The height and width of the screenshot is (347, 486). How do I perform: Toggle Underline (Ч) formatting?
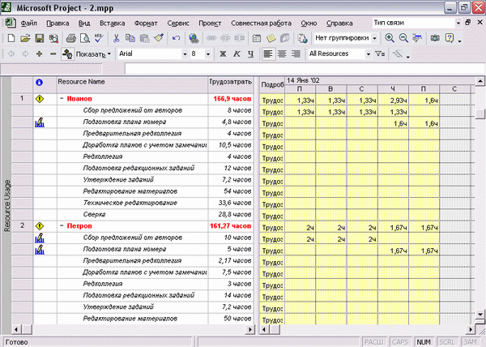pyautogui.click(x=251, y=54)
